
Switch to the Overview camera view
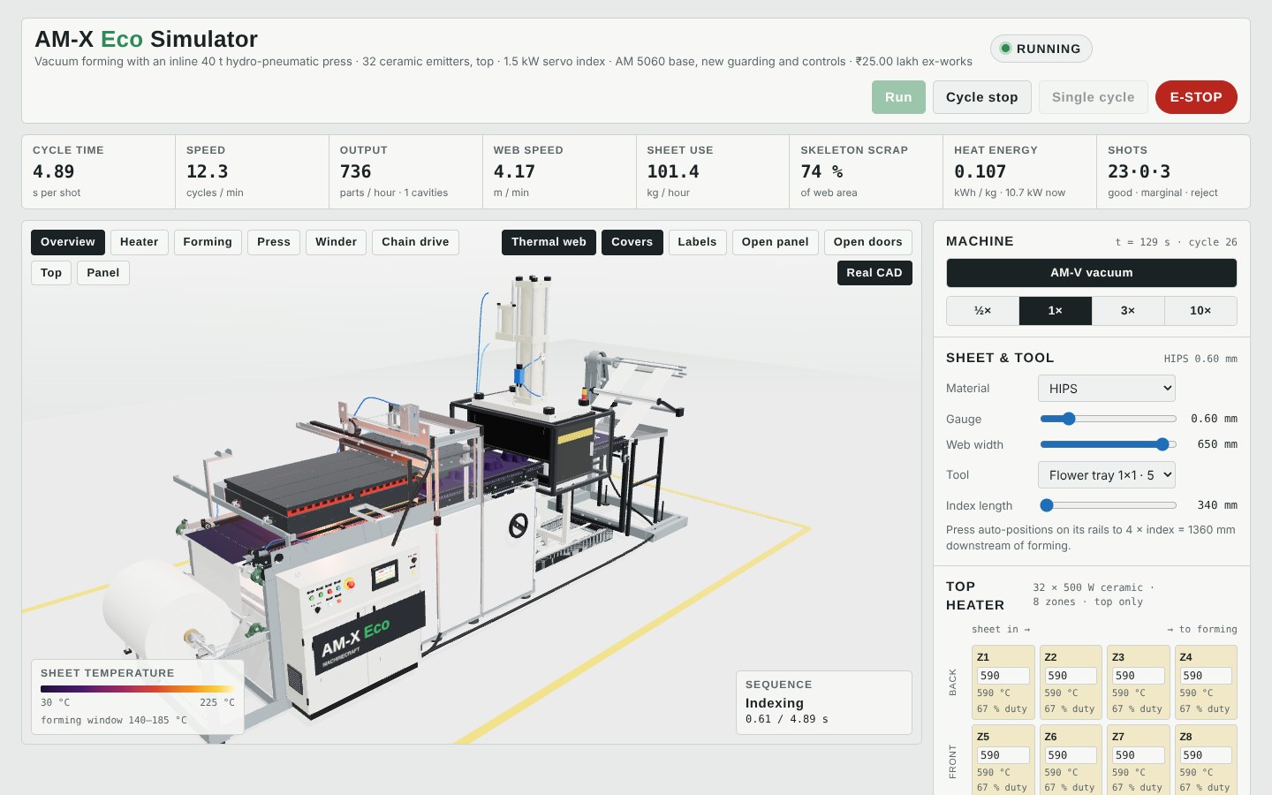pyautogui.click(x=68, y=242)
